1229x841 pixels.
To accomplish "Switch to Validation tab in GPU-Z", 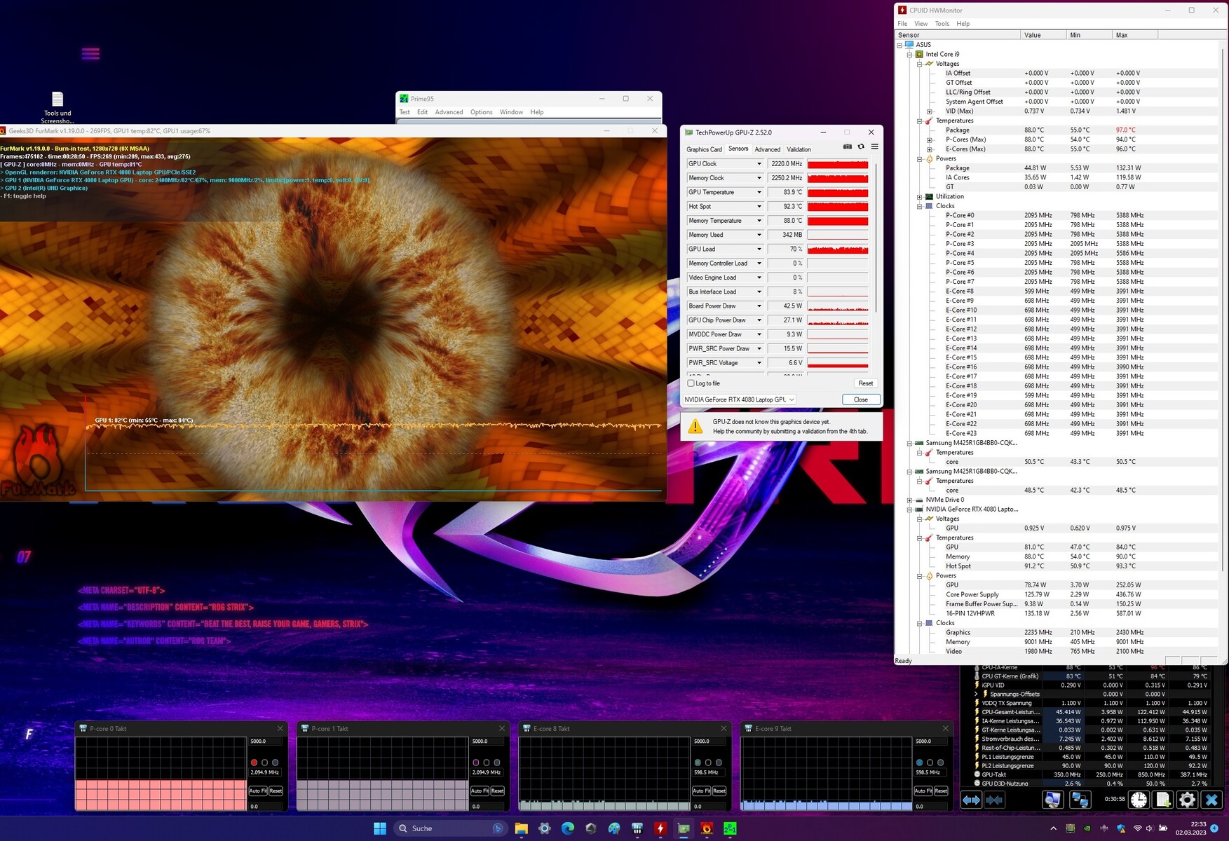I will pos(799,149).
